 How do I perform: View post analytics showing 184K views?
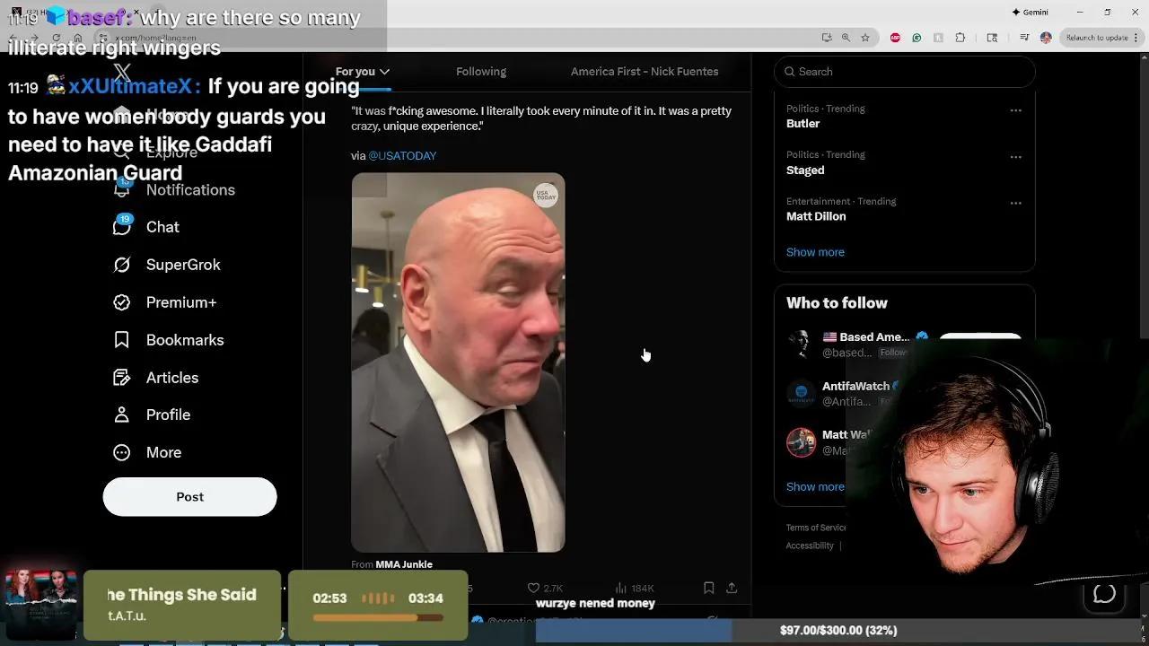click(x=635, y=589)
